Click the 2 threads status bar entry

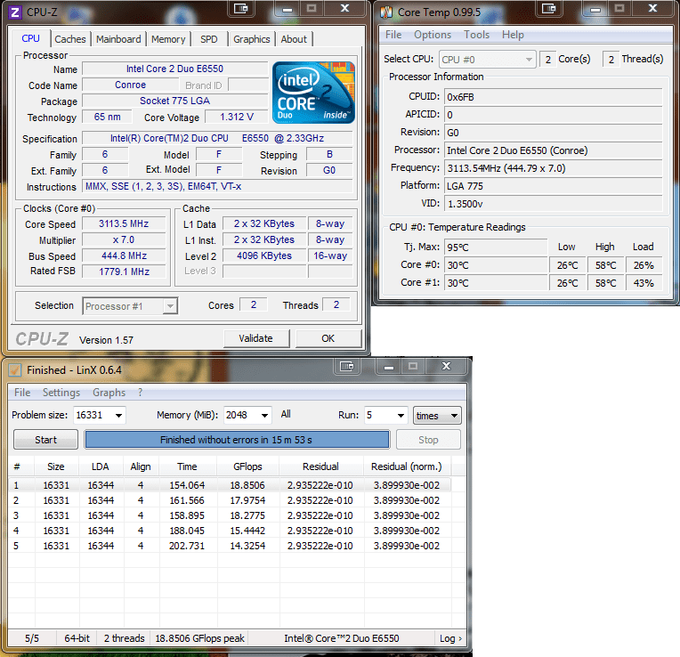pos(124,638)
